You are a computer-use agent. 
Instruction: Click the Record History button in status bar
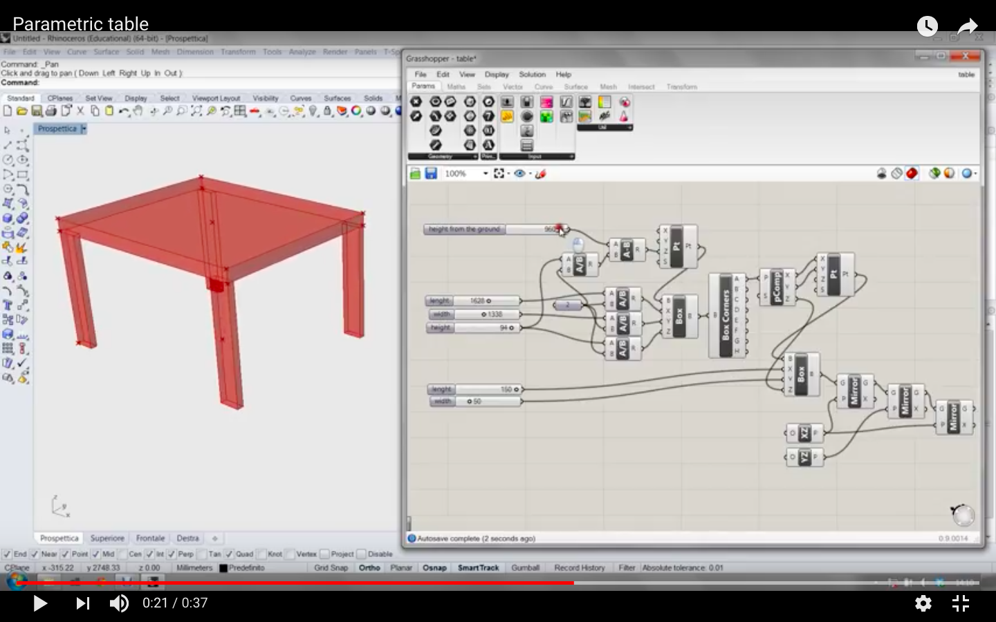[580, 567]
